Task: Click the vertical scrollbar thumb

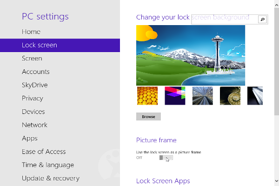Action: 277,61
